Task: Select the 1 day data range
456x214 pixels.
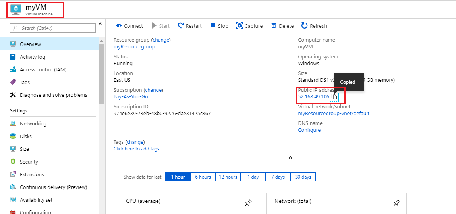Action: click(x=253, y=177)
